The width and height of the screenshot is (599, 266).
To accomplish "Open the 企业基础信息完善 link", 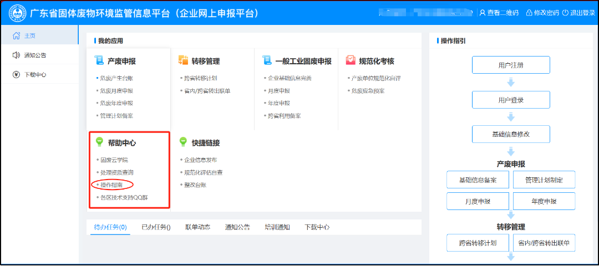I will tap(290, 78).
